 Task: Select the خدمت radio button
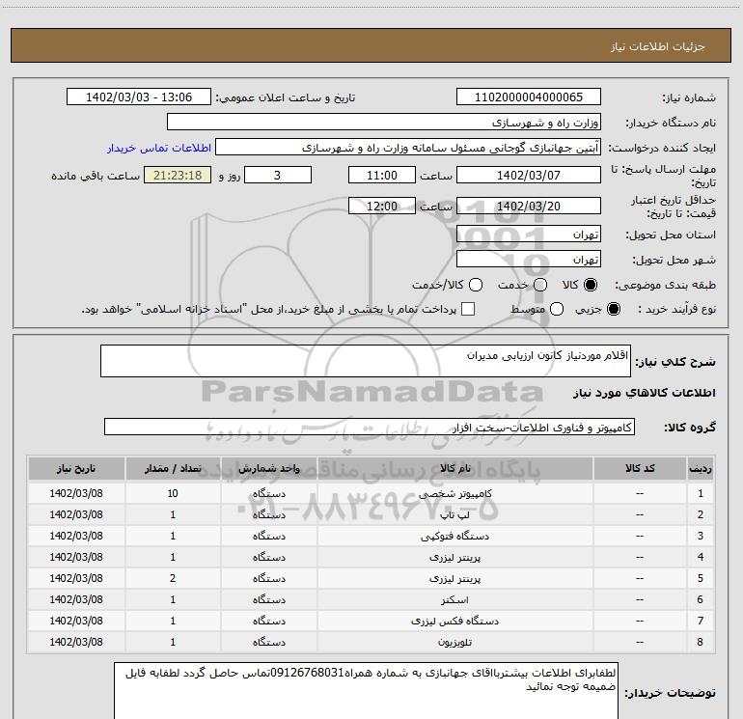point(540,285)
